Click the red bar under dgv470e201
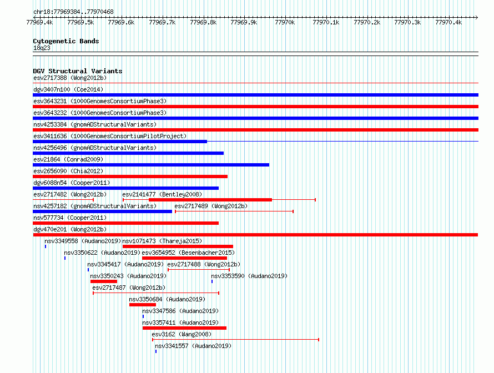Image resolution: width=494 pixels, height=373 pixels. tap(255, 235)
